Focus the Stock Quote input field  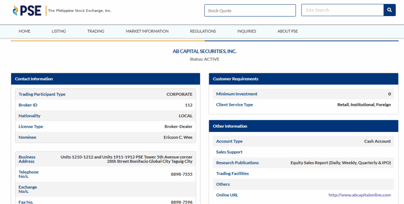(250, 11)
